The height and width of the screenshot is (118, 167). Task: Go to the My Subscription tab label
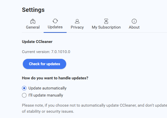(106, 27)
